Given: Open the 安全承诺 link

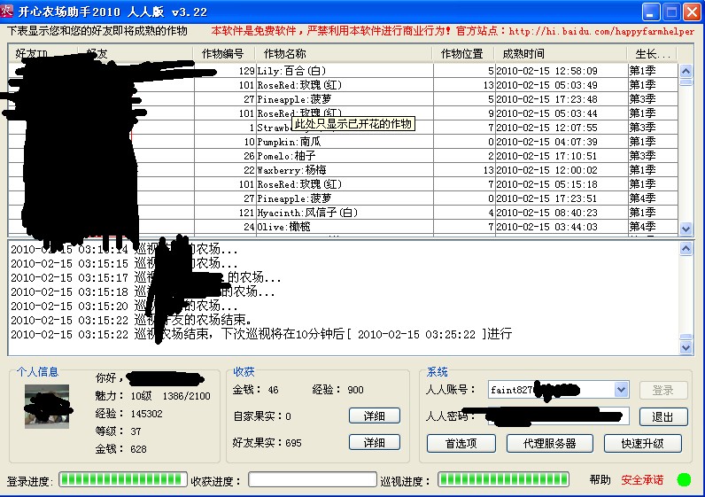Looking at the screenshot, I should (642, 480).
